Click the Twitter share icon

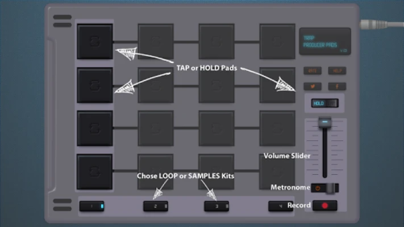click(311, 86)
